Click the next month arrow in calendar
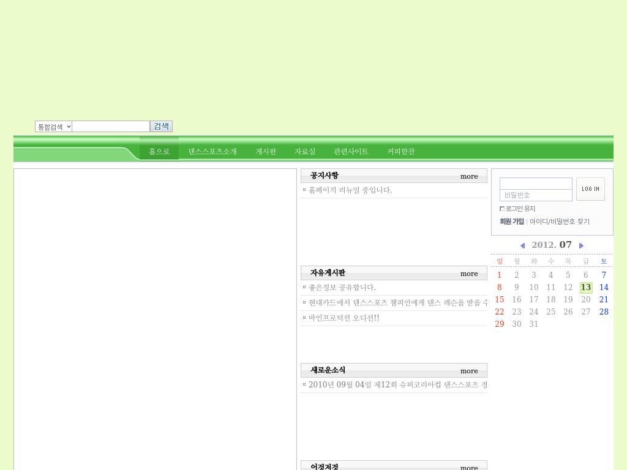The image size is (627, 470). 581,245
